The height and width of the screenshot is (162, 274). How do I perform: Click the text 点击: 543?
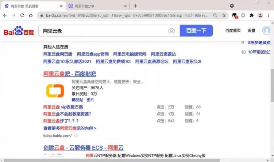165,121
